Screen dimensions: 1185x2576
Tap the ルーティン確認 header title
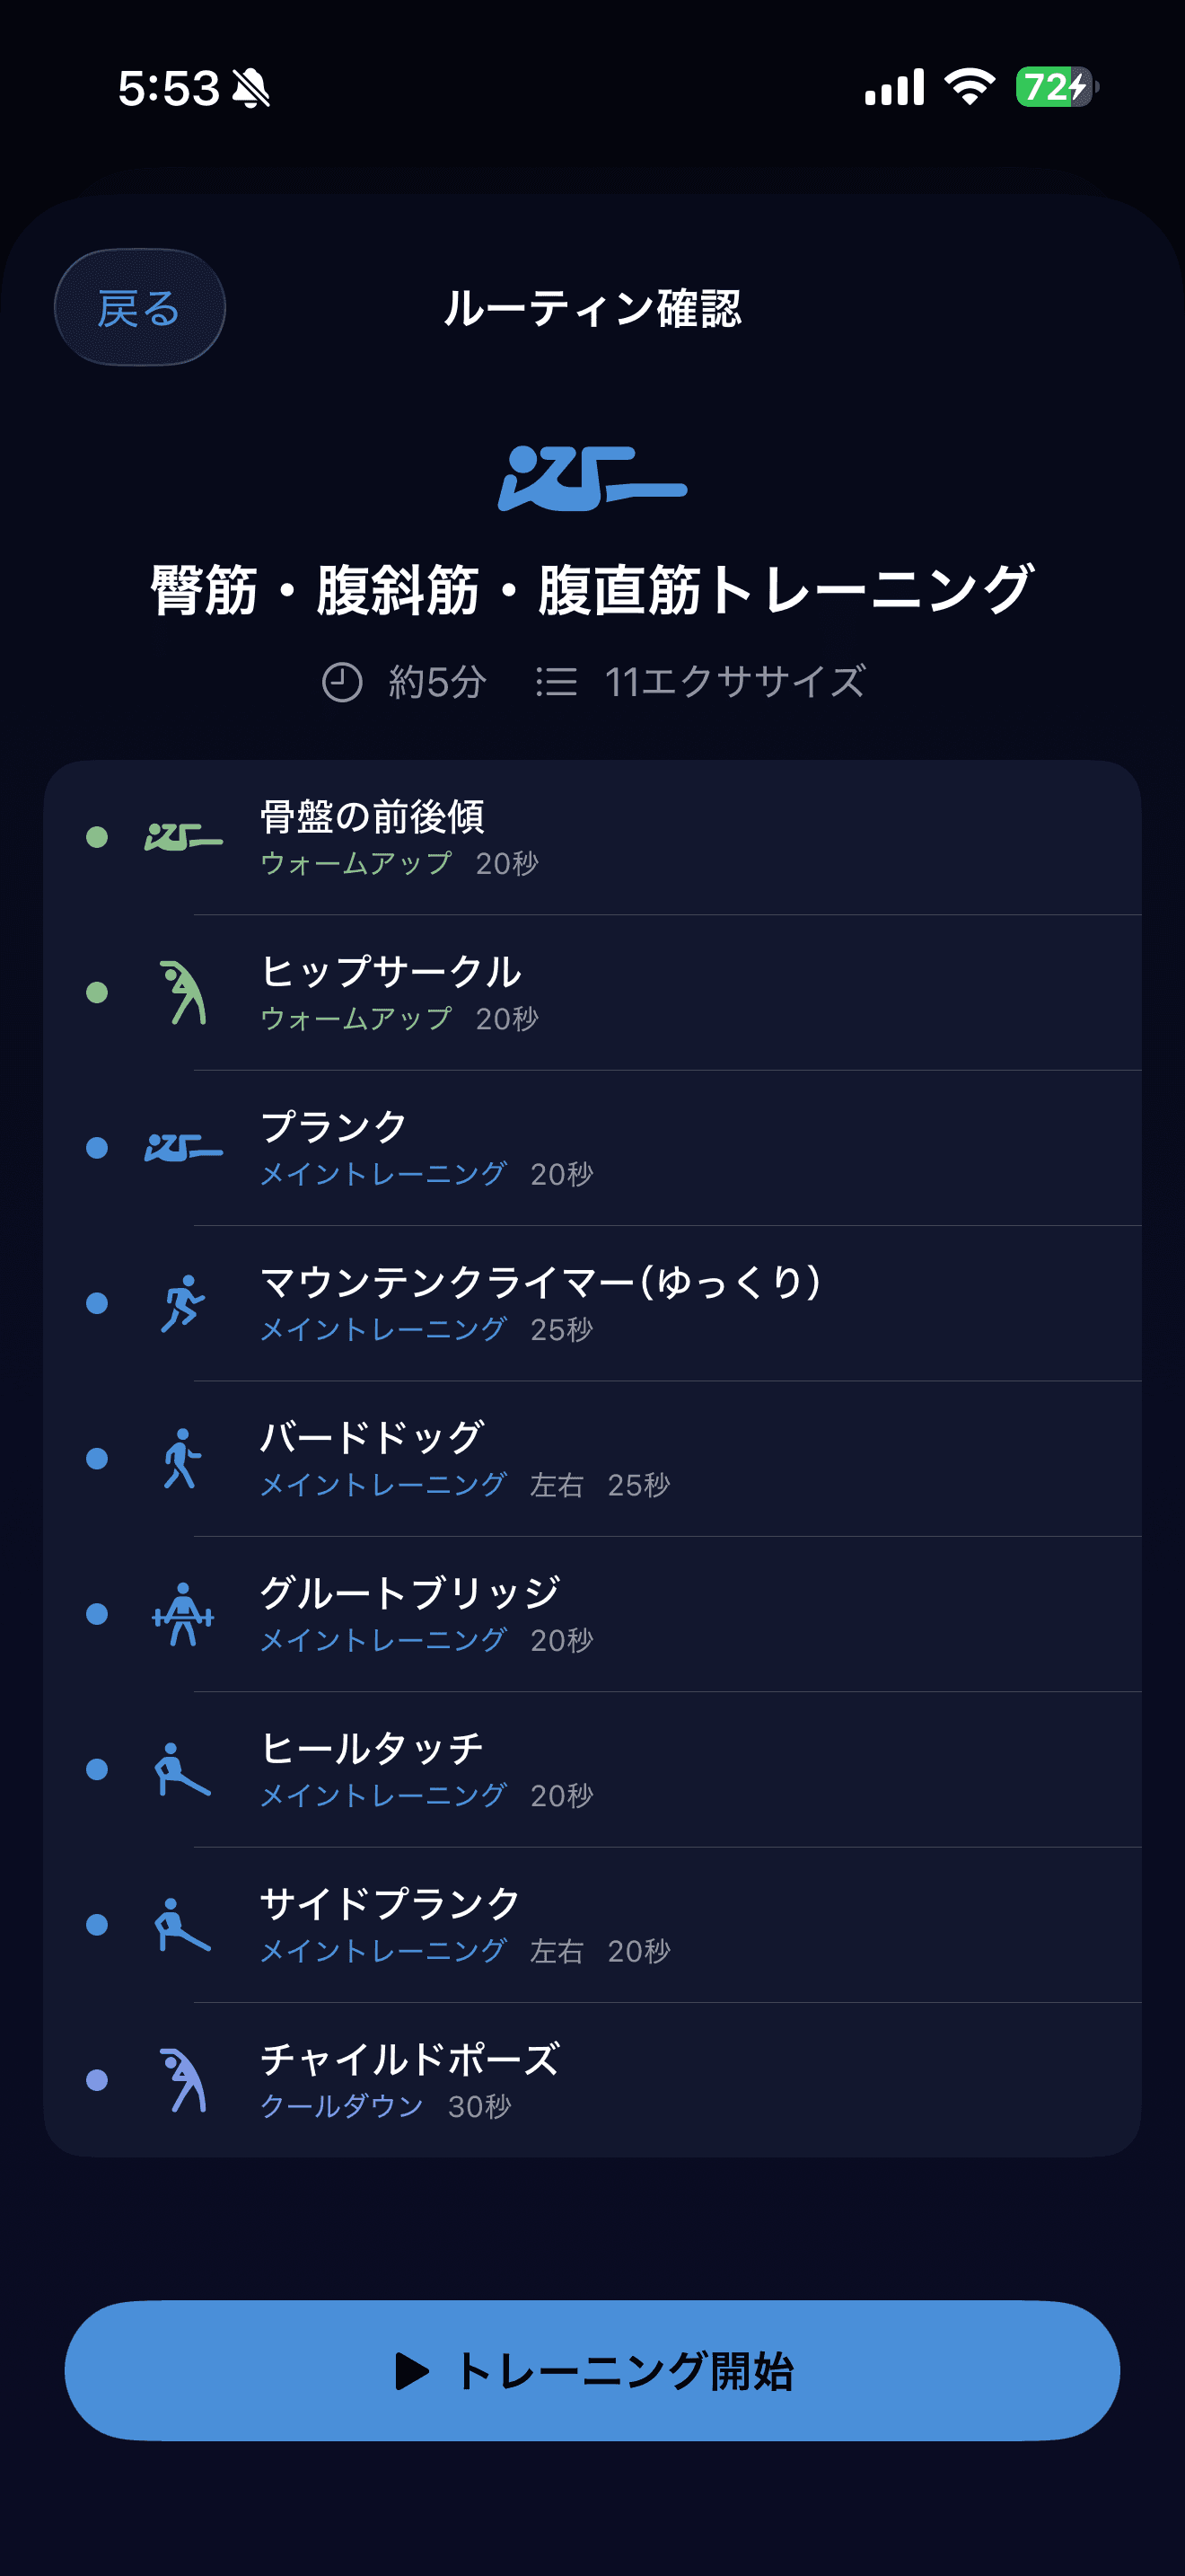[592, 308]
